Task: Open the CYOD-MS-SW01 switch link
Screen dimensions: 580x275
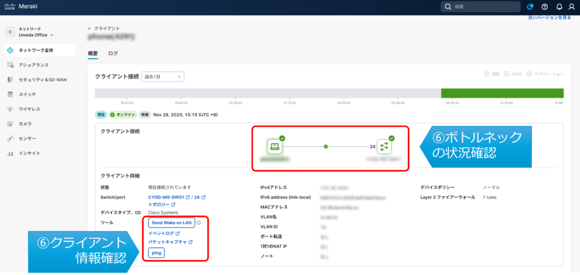Action: tap(166, 197)
